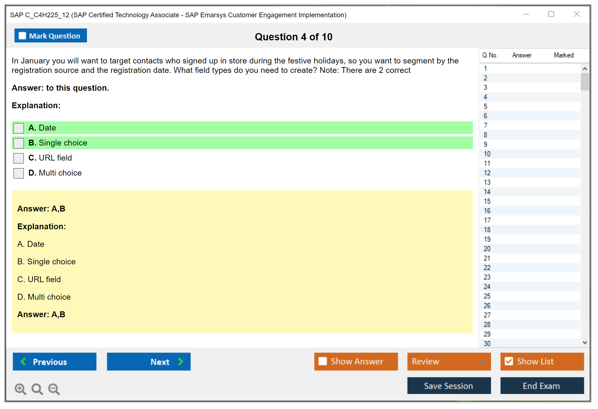Click the green right arrow on Next

pos(181,361)
